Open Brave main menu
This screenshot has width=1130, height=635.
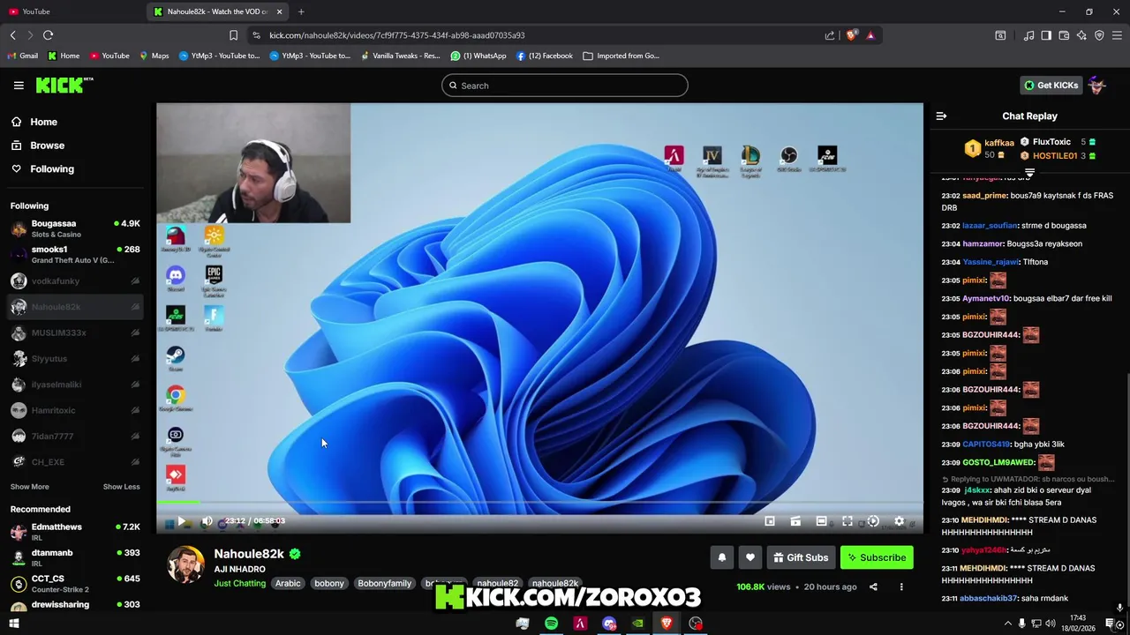[x=1117, y=35]
